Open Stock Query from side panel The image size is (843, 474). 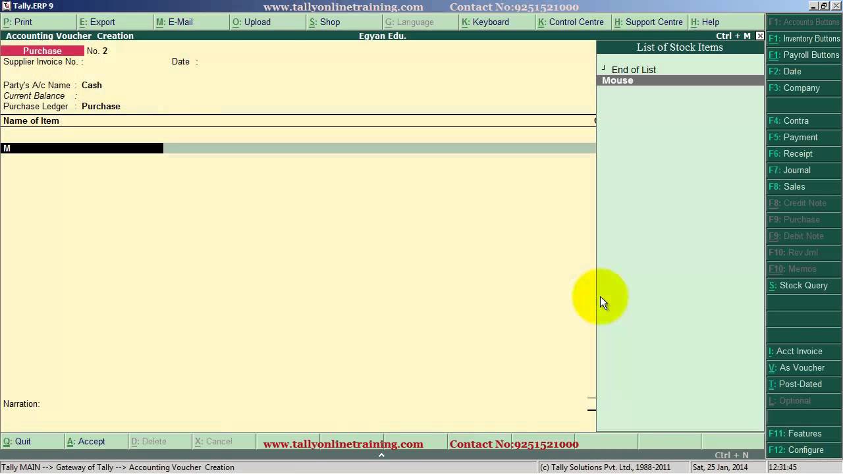tap(804, 285)
